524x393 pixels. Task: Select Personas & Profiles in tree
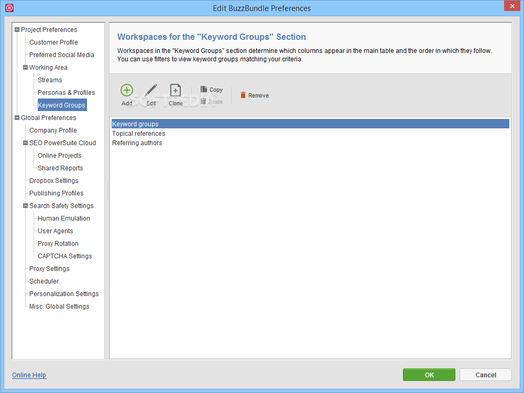[66, 93]
